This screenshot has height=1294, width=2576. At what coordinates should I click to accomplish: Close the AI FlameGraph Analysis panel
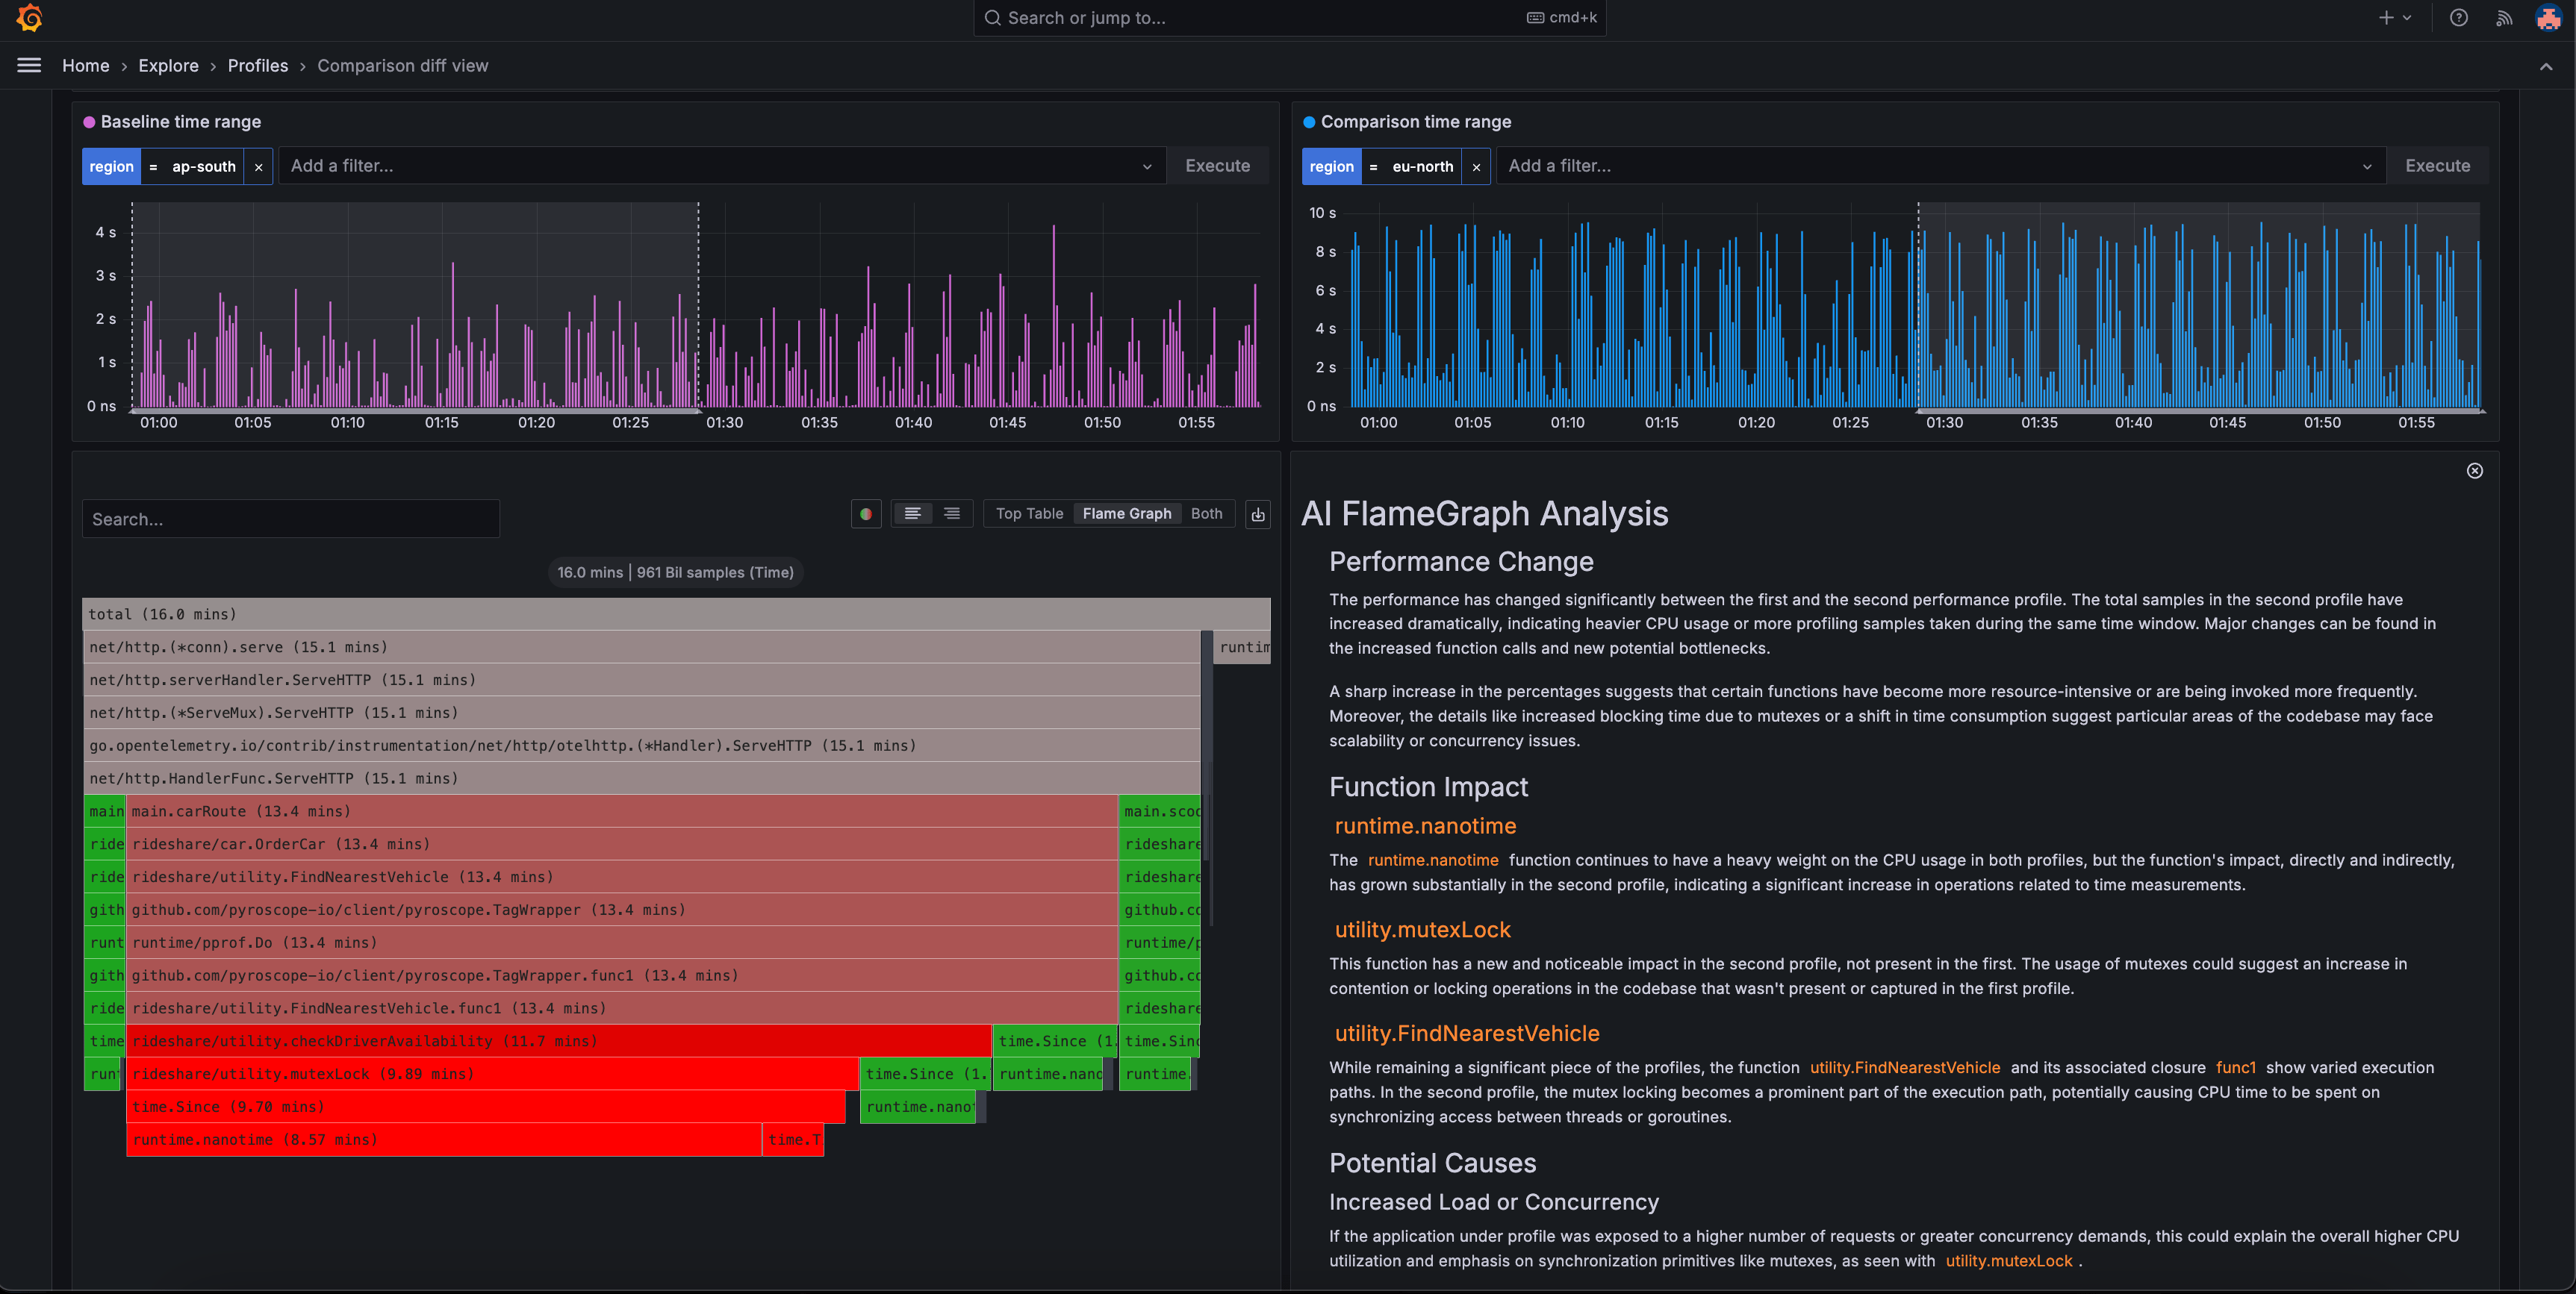pos(2474,471)
